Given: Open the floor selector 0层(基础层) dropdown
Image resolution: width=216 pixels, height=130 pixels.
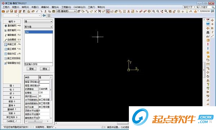Looking at the screenshot, I should click(66, 11).
